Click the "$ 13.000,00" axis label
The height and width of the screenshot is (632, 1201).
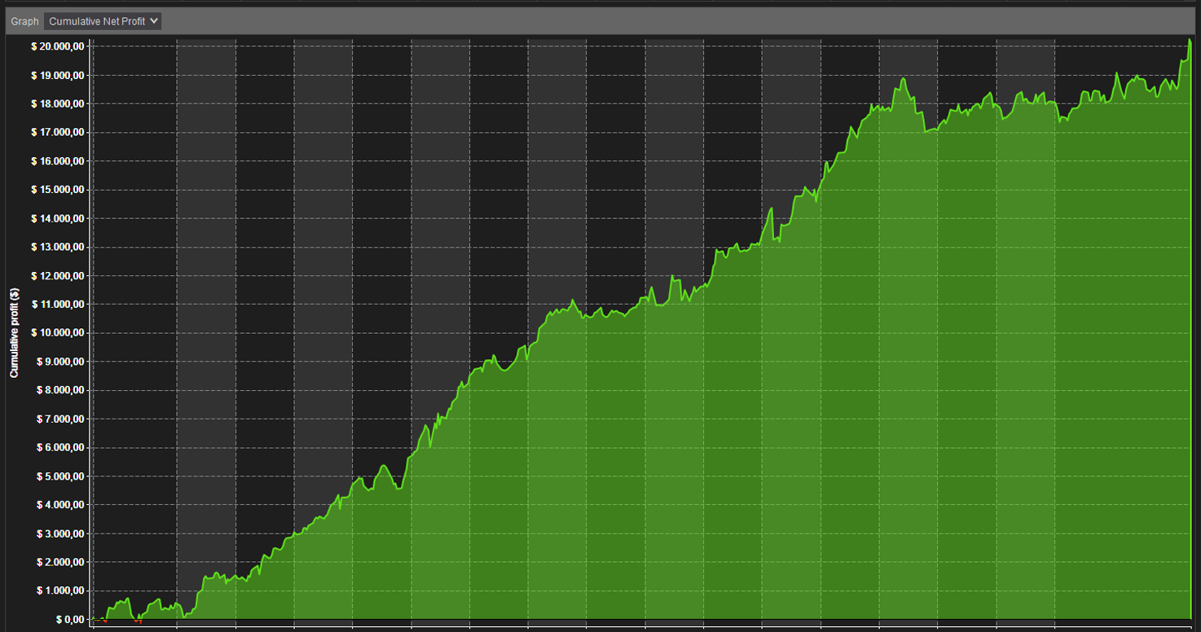(58, 247)
